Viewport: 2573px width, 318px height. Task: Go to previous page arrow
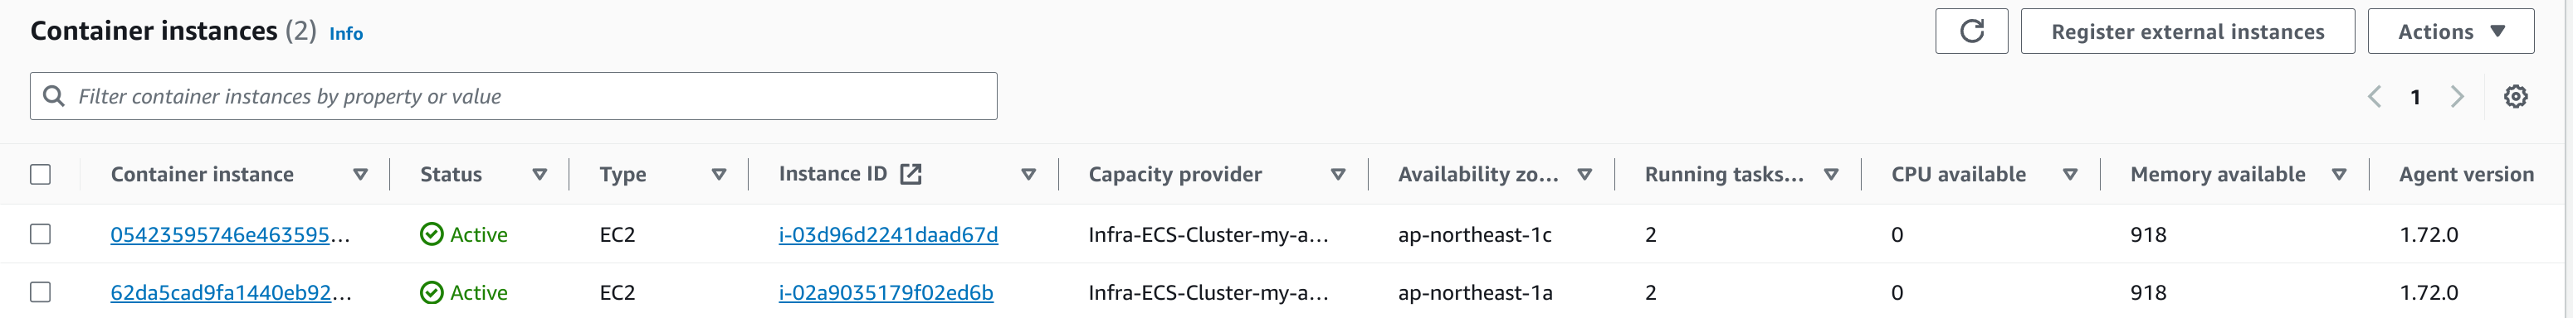[2375, 97]
